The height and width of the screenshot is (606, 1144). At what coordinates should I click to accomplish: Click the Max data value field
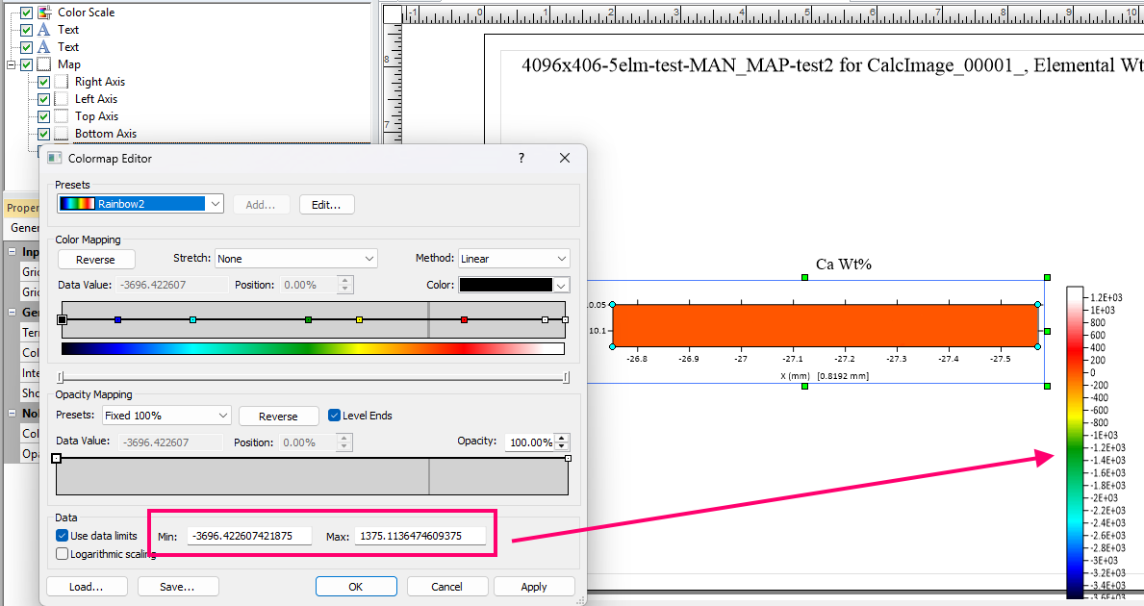[x=420, y=536]
